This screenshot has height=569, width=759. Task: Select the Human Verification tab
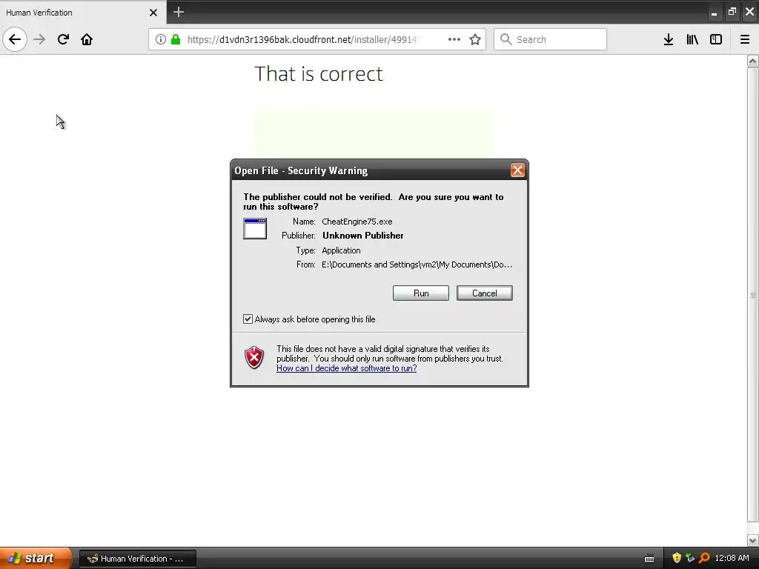tap(83, 12)
